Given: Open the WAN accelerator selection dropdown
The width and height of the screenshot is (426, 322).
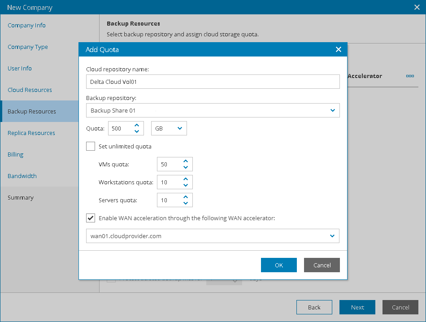Looking at the screenshot, I should click(332, 236).
